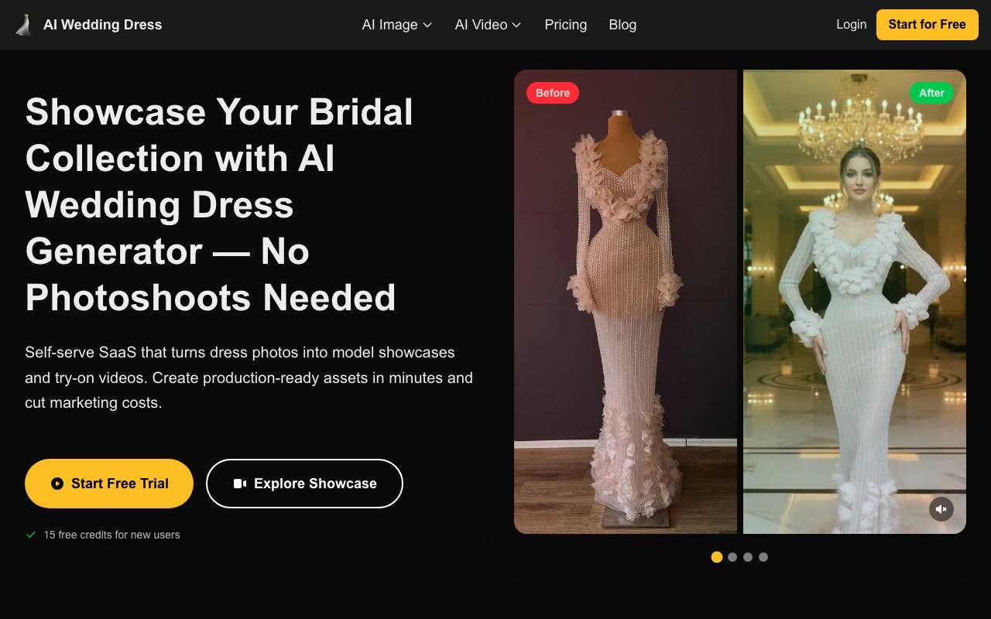This screenshot has width=991, height=619.
Task: Click the Self-serve SaaS description paragraph
Action: coord(249,378)
